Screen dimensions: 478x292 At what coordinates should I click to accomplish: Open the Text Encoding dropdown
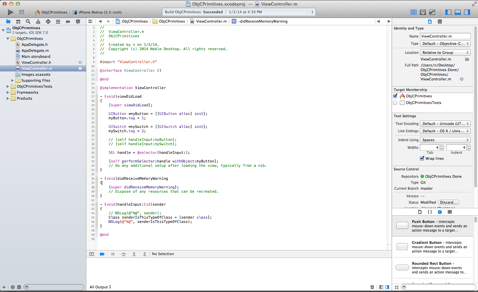445,124
